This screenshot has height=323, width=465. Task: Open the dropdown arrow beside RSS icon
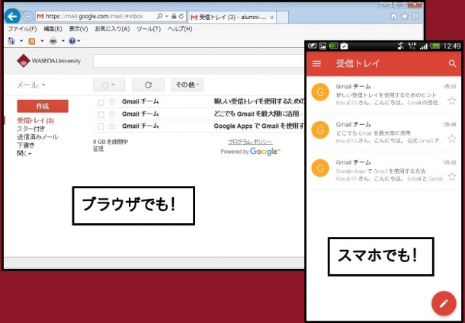click(42, 41)
